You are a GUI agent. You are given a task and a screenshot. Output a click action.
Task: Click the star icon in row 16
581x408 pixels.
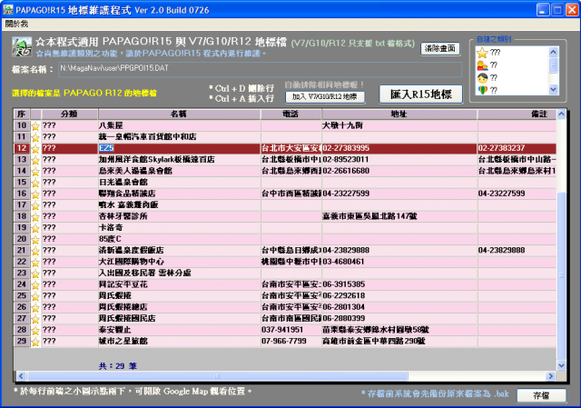point(35,194)
